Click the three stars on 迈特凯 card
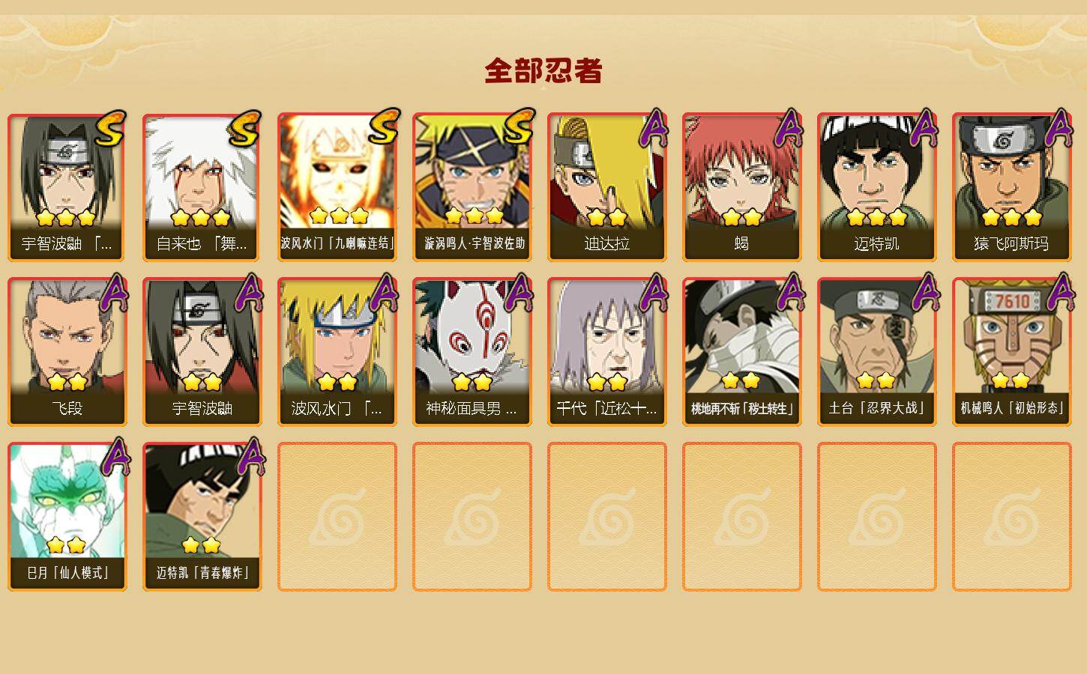The image size is (1087, 674). click(x=877, y=218)
